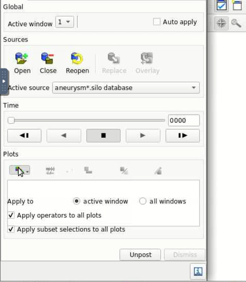Screen dimensions: 246x282
Task: Click the Unpost button
Action: 140,255
